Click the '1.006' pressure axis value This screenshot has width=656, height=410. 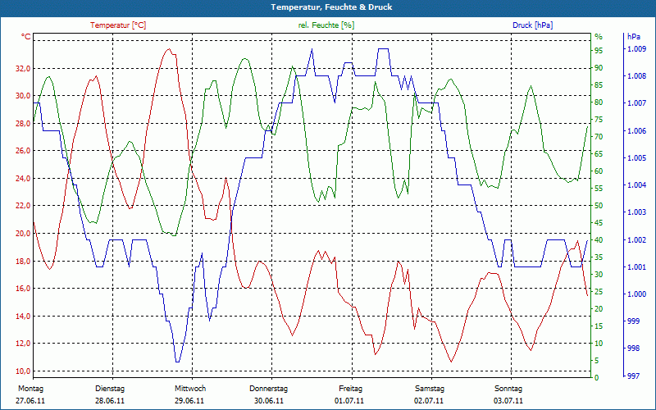tap(638, 131)
